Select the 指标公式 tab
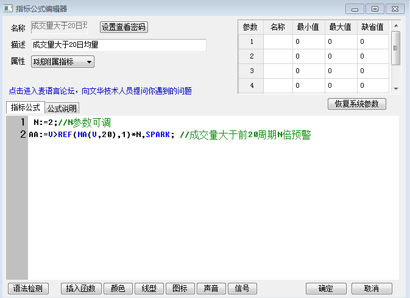Image resolution: width=410 pixels, height=298 pixels. click(25, 108)
